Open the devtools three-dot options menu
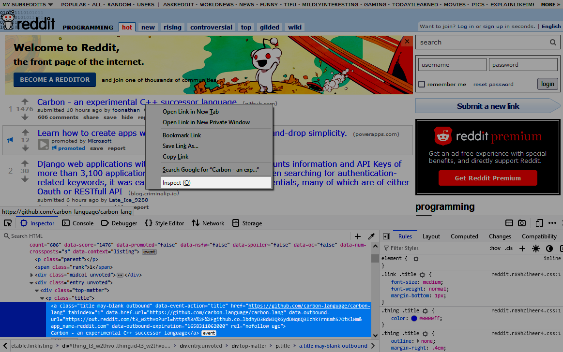This screenshot has height=352, width=563. click(x=552, y=223)
